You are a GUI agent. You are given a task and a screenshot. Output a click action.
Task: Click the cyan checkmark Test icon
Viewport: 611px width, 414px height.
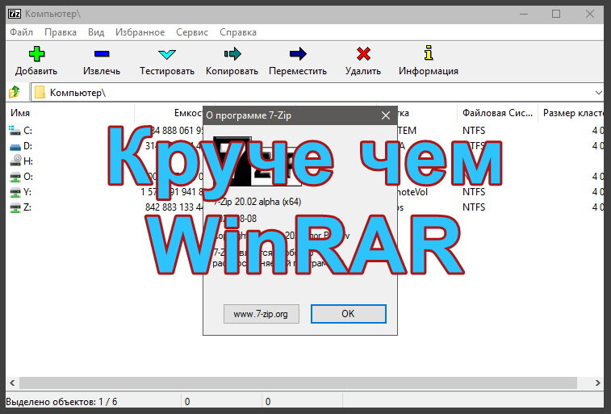pyautogui.click(x=167, y=54)
